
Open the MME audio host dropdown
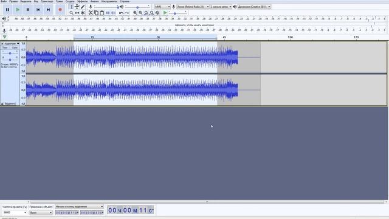pyautogui.click(x=162, y=7)
